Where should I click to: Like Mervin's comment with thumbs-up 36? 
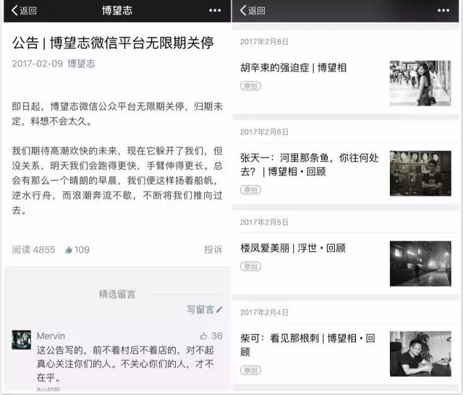(x=204, y=336)
